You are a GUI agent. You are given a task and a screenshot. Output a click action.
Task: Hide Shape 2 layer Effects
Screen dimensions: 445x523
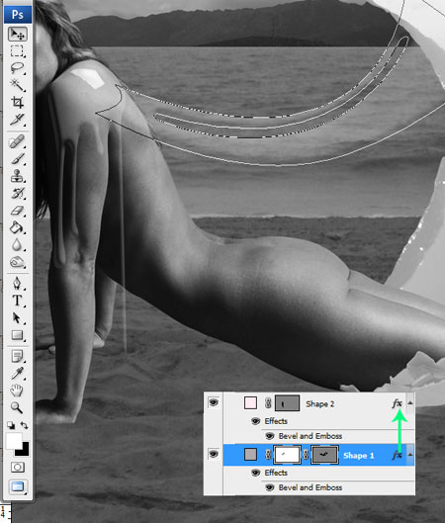[x=256, y=421]
